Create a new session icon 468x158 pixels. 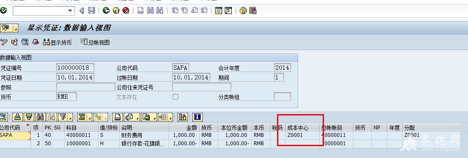219,11
